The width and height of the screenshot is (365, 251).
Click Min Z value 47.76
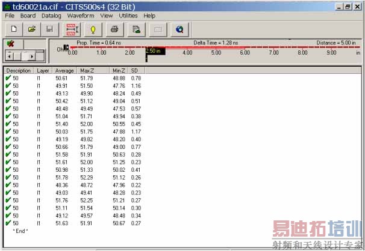[x=119, y=86]
